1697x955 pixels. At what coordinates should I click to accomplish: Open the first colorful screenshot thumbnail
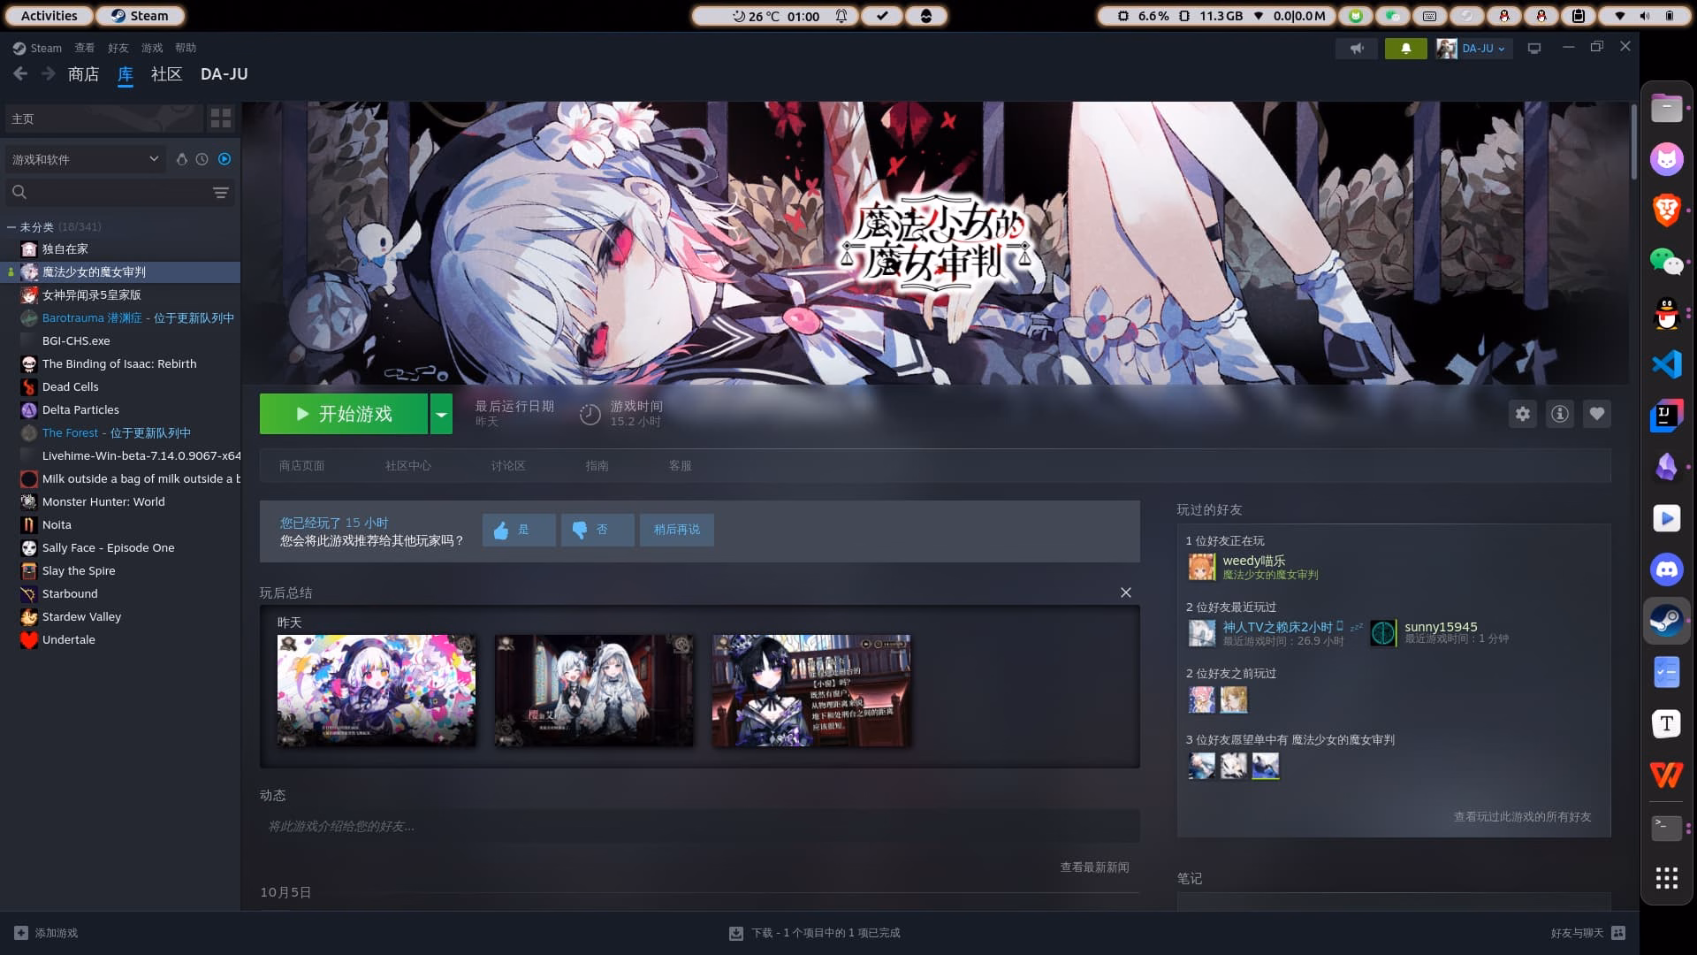click(377, 691)
